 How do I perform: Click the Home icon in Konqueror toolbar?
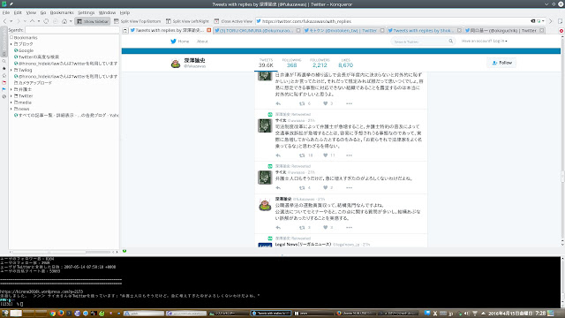[x=64, y=21]
